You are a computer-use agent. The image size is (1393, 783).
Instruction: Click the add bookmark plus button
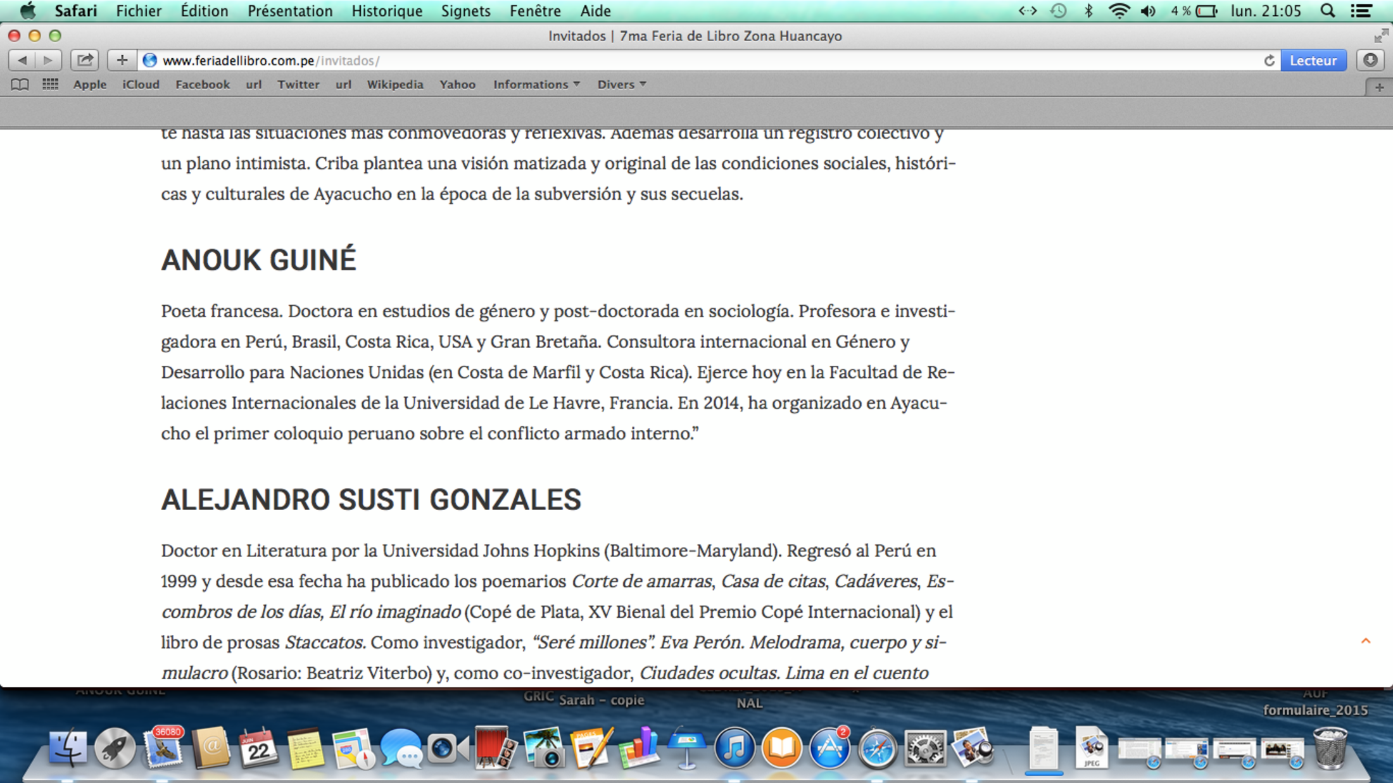tap(122, 60)
